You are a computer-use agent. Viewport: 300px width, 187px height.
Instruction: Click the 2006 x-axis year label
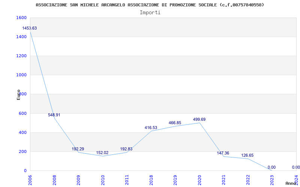click(30, 180)
